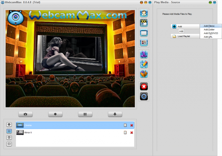This screenshot has height=156, width=222.
Task: Switch to the recorded video view icon
Action: (x=9, y=144)
